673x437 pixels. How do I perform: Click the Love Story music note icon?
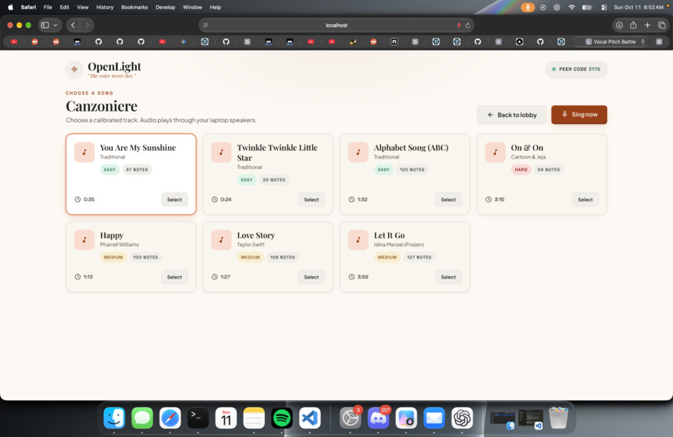tap(221, 239)
